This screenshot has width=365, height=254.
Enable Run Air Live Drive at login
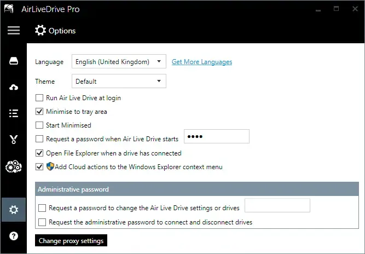tap(39, 98)
